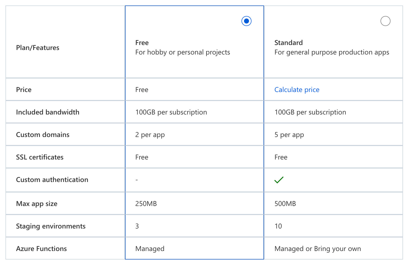Select the Standard plan radio button
The height and width of the screenshot is (262, 409).
tap(385, 21)
